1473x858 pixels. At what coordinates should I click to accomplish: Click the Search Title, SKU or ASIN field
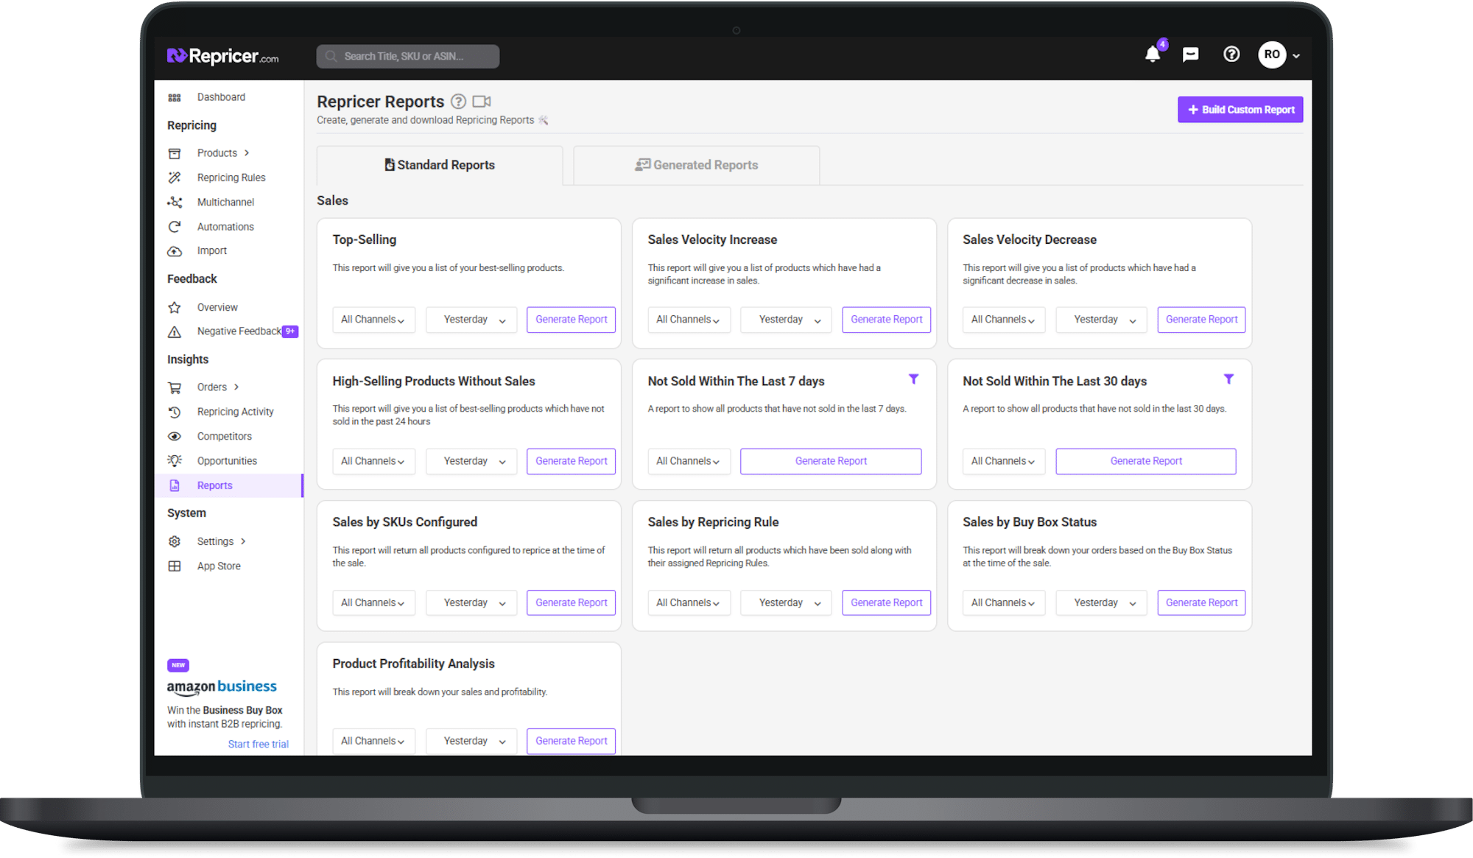[x=408, y=56]
